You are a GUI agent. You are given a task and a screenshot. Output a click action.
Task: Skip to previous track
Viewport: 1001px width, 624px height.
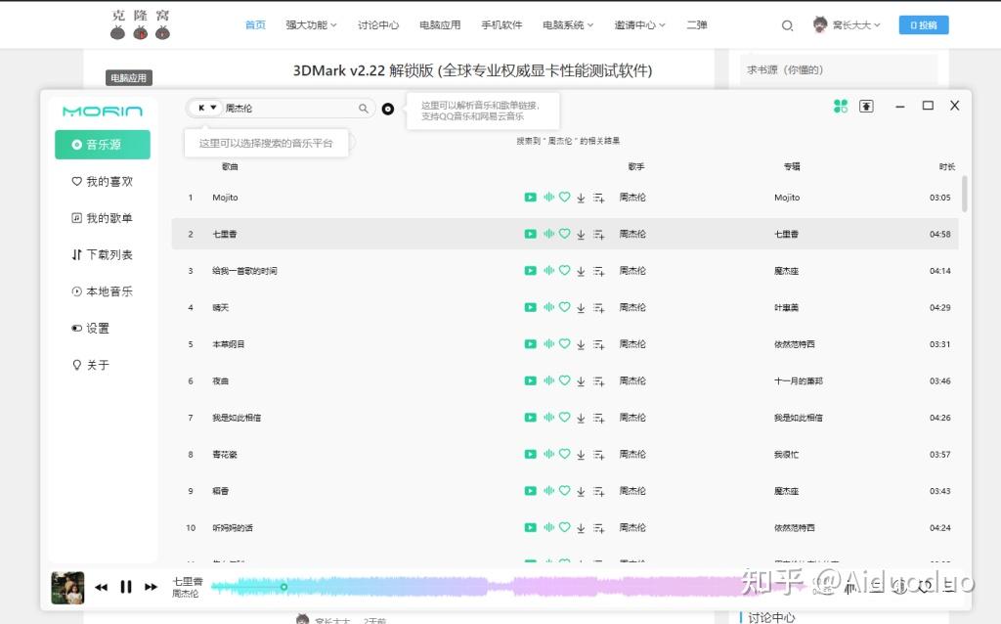(101, 587)
